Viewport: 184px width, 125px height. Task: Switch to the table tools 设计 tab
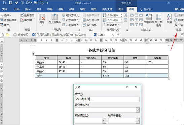pyautogui.click(x=121, y=9)
